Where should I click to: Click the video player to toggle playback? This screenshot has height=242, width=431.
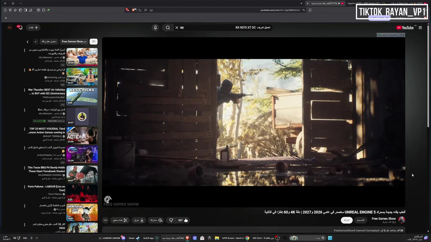point(254,122)
